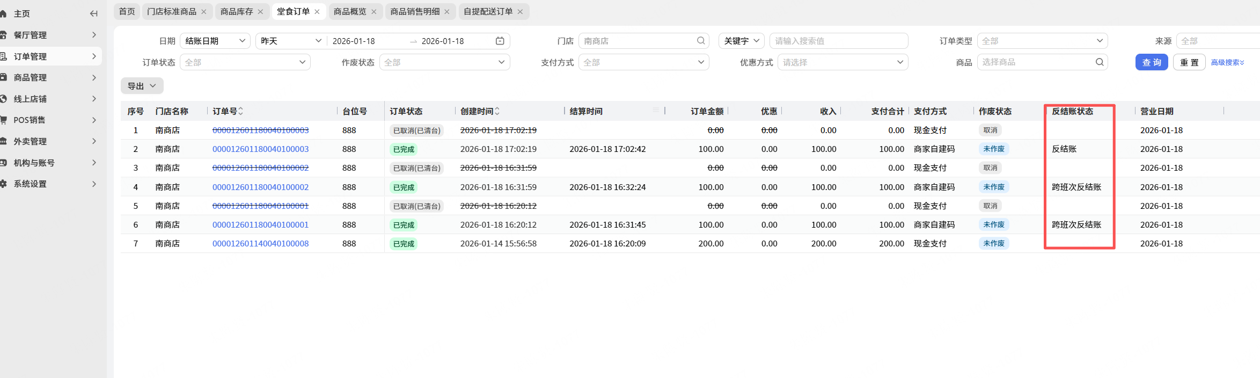1260x378 pixels.
Task: Click the 反结账状态 column header
Action: [x=1072, y=111]
